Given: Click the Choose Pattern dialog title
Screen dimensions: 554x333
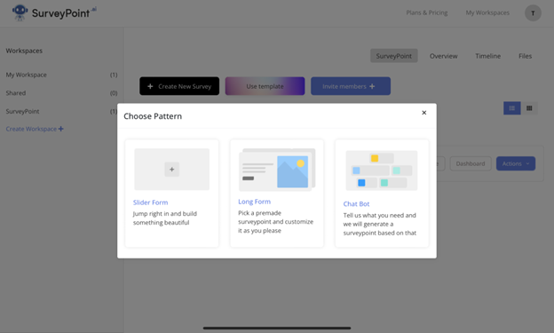Looking at the screenshot, I should 153,116.
